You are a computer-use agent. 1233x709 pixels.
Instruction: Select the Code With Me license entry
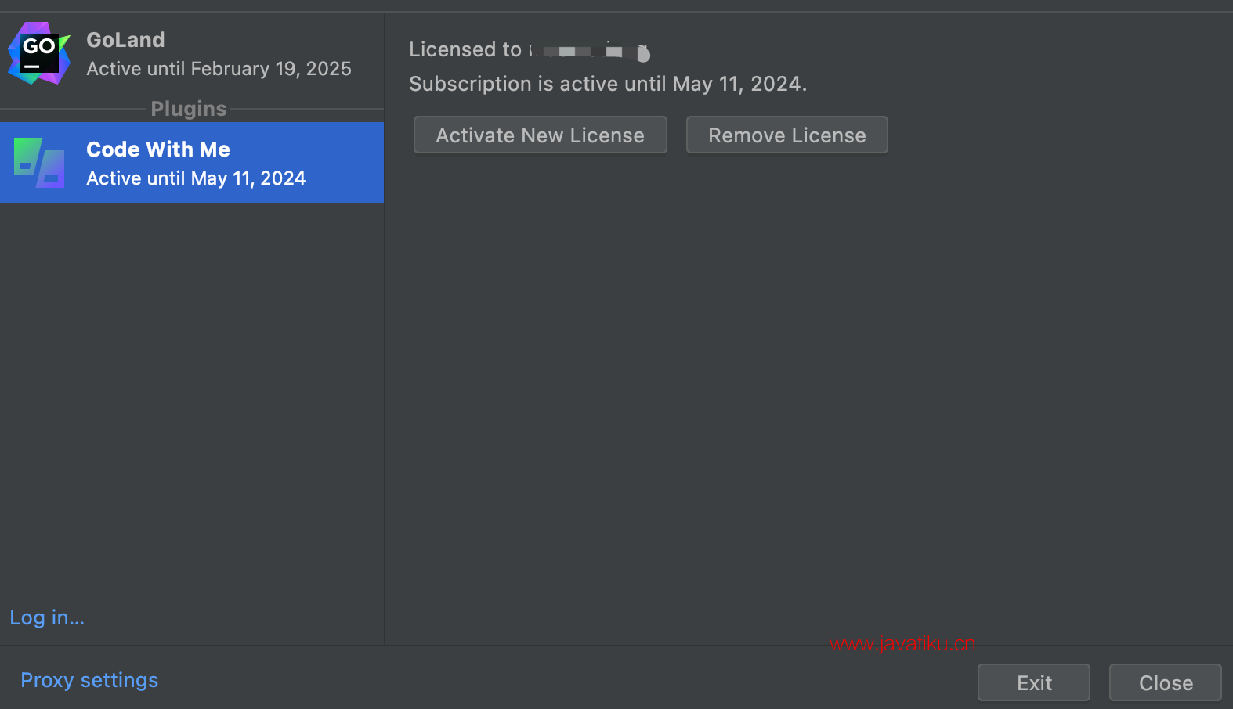point(192,163)
